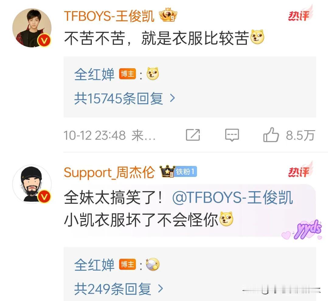
Task: Open Support_周杰伦 username link
Action: pyautogui.click(x=109, y=172)
